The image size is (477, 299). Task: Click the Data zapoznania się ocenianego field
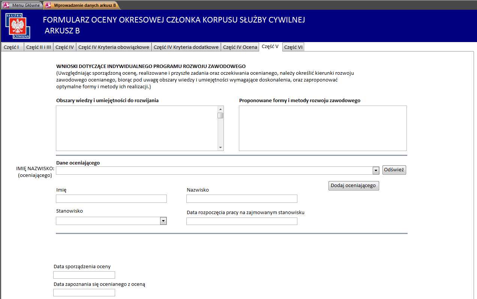pyautogui.click(x=84, y=293)
